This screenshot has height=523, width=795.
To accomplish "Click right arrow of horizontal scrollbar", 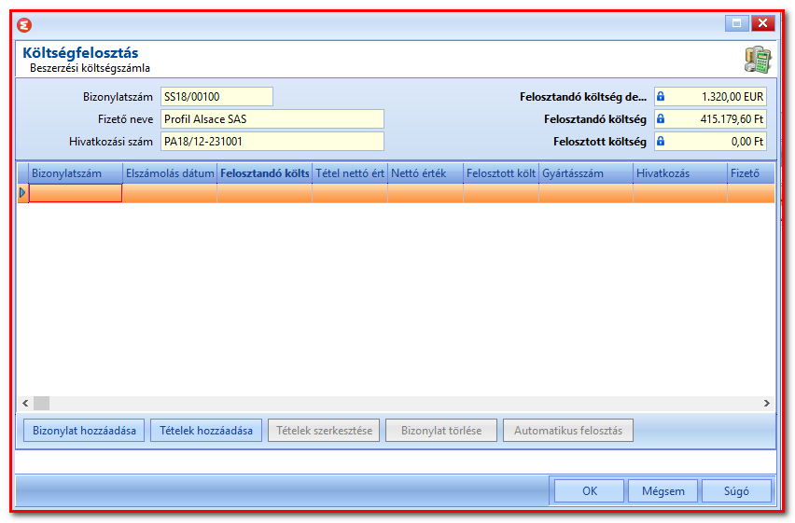I will click(x=767, y=404).
